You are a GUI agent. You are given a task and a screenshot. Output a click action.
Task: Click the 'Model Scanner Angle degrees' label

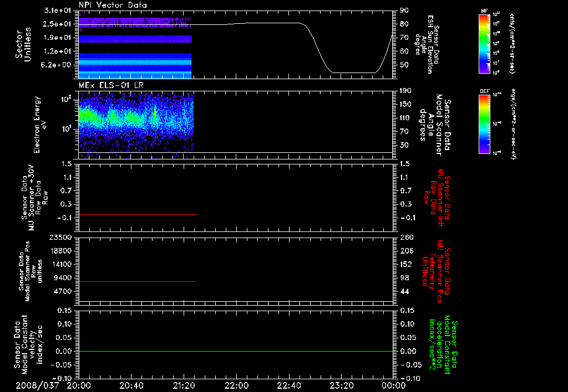coord(436,125)
